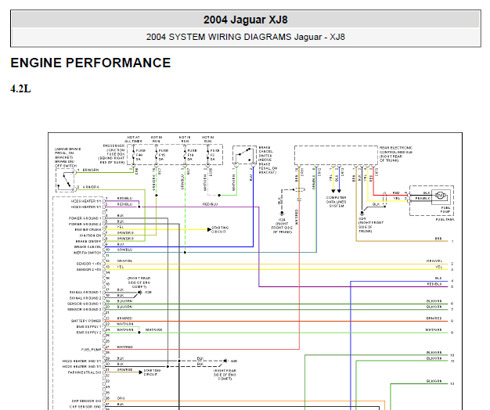Click the 'SENSOR GROUND 2' pin label
This screenshot has width=490, height=410.
(85, 309)
